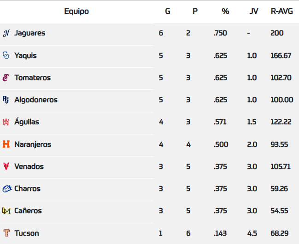The width and height of the screenshot is (299, 244).
Task: Select the Algodoneros team logo
Action: tap(6, 100)
